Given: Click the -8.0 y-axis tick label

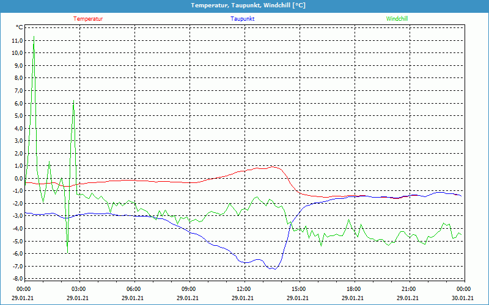Looking at the screenshot, I should [16, 278].
